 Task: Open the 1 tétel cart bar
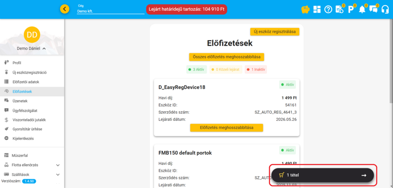323,175
